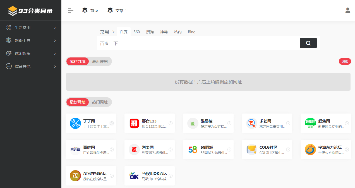The image size is (355, 188).
Task: Click the 列表网 site icon
Action: point(134,150)
